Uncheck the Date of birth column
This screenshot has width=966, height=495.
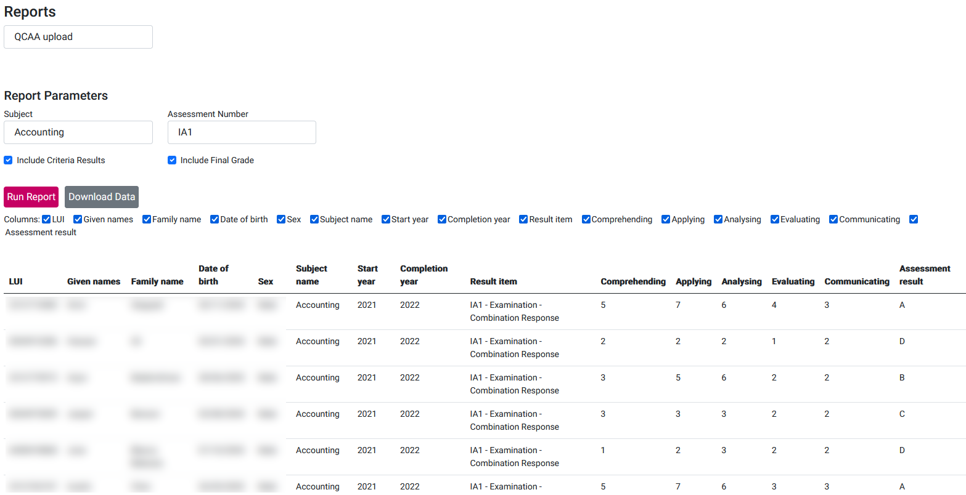coord(215,219)
